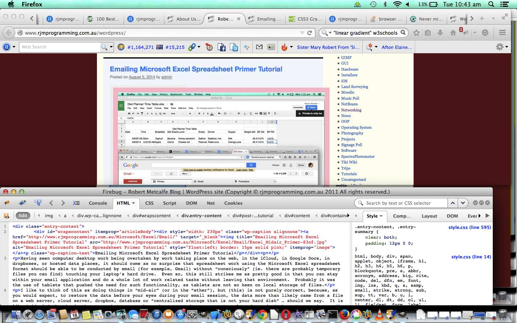
Task: Show next Firebug search result arrow
Action: 463,203
